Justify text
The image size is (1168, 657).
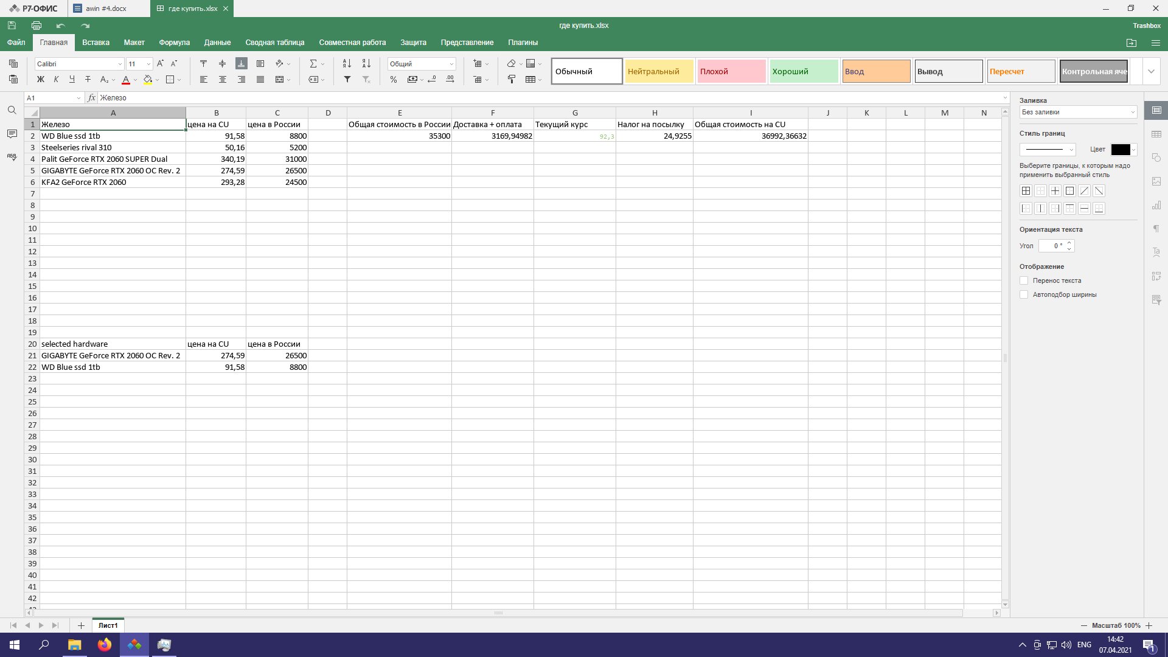click(x=260, y=80)
